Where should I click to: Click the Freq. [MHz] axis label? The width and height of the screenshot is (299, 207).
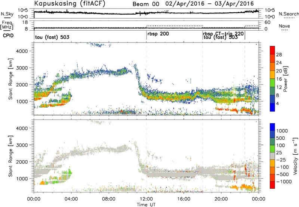pos(7,25)
